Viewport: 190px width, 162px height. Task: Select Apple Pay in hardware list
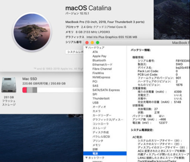[x=99, y=56]
